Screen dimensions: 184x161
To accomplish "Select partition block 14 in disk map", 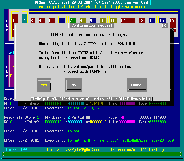I will (x=152, y=20).
